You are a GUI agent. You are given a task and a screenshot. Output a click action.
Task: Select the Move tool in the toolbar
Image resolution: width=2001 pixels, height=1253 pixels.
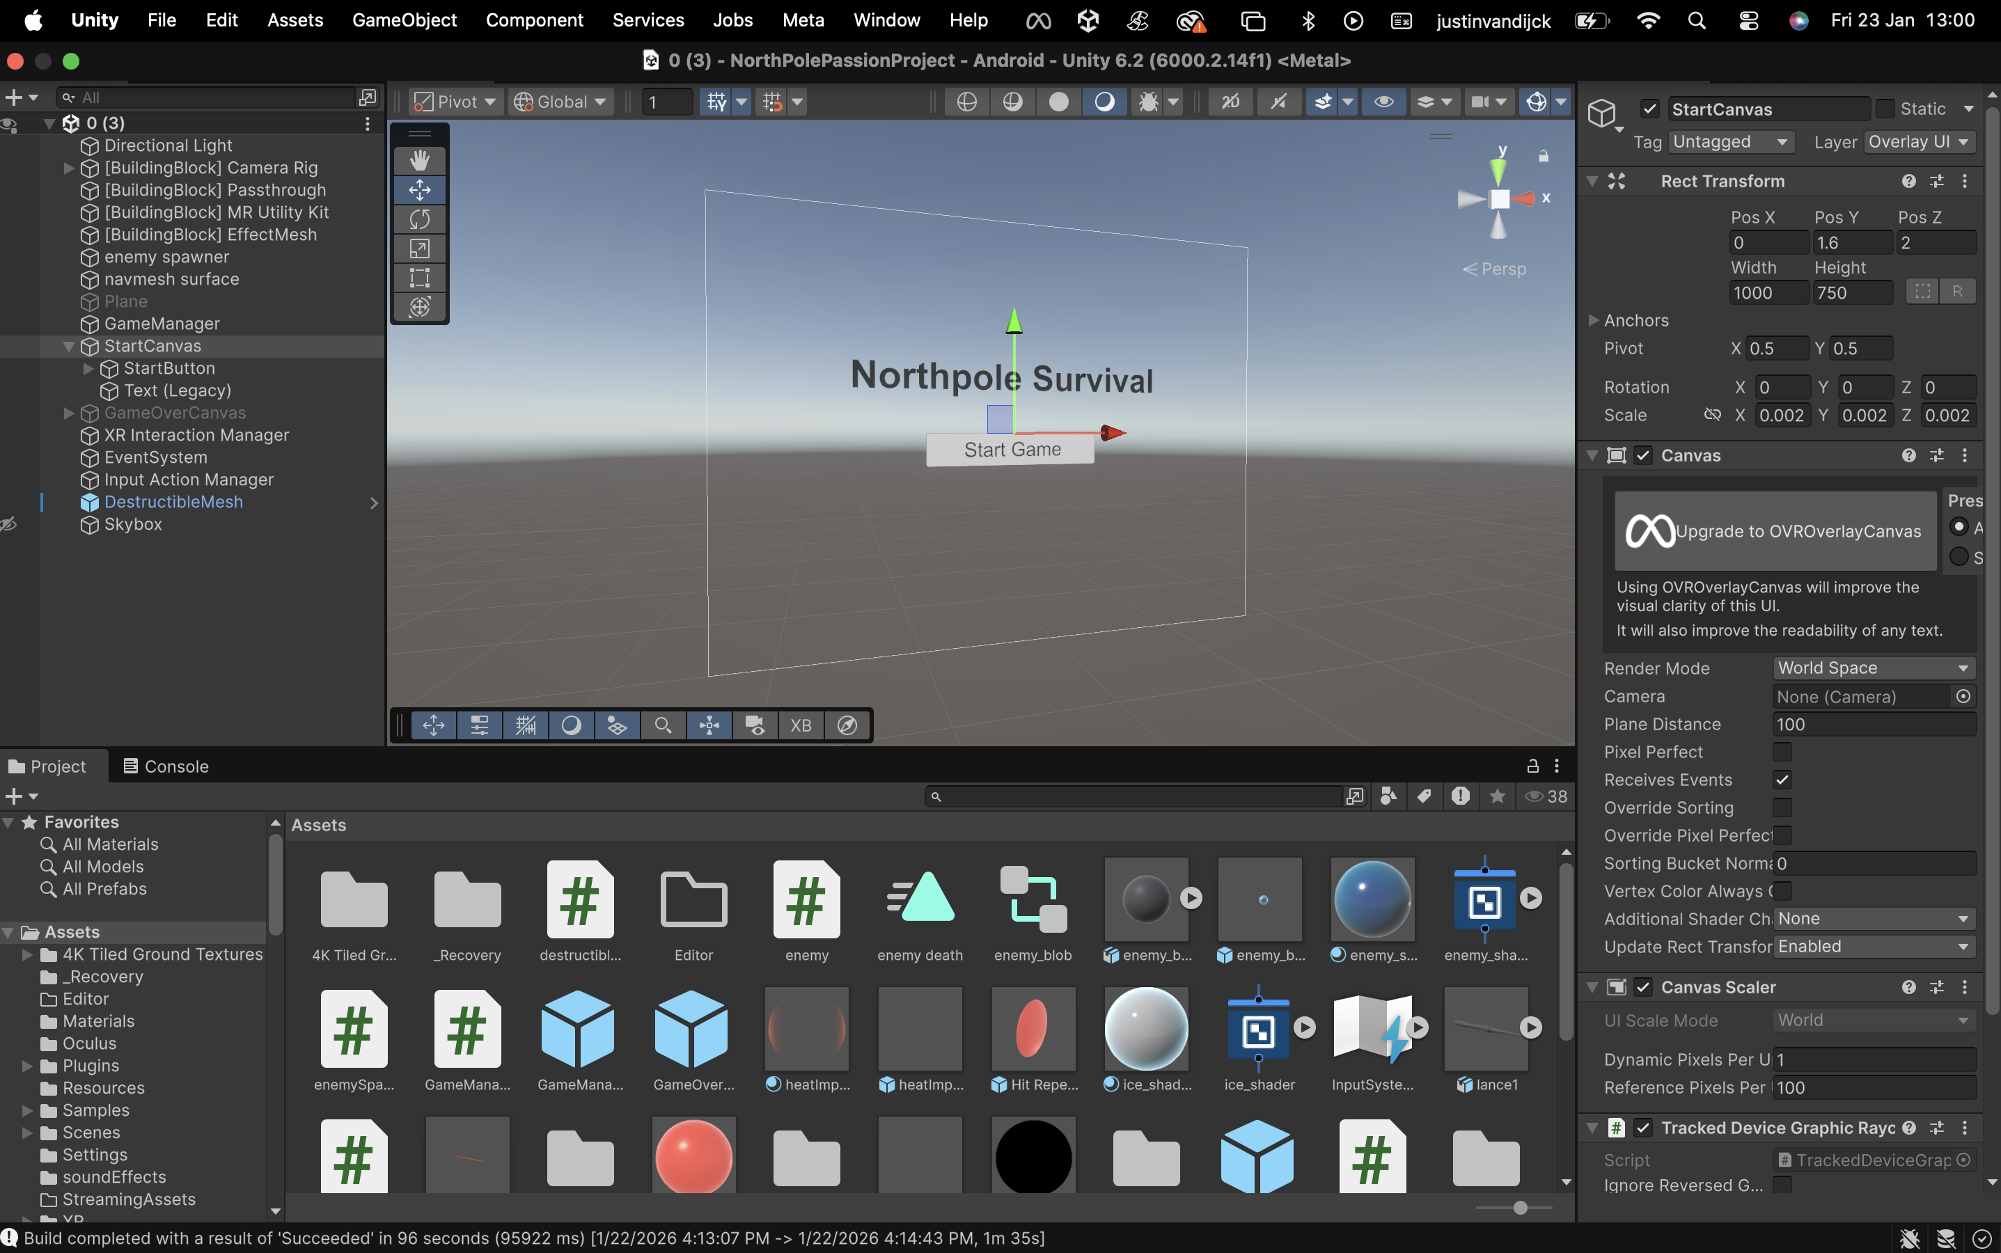tap(421, 189)
